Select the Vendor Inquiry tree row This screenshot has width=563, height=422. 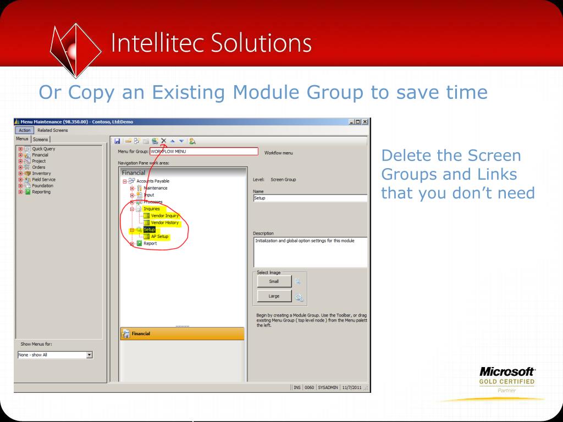[x=164, y=215]
